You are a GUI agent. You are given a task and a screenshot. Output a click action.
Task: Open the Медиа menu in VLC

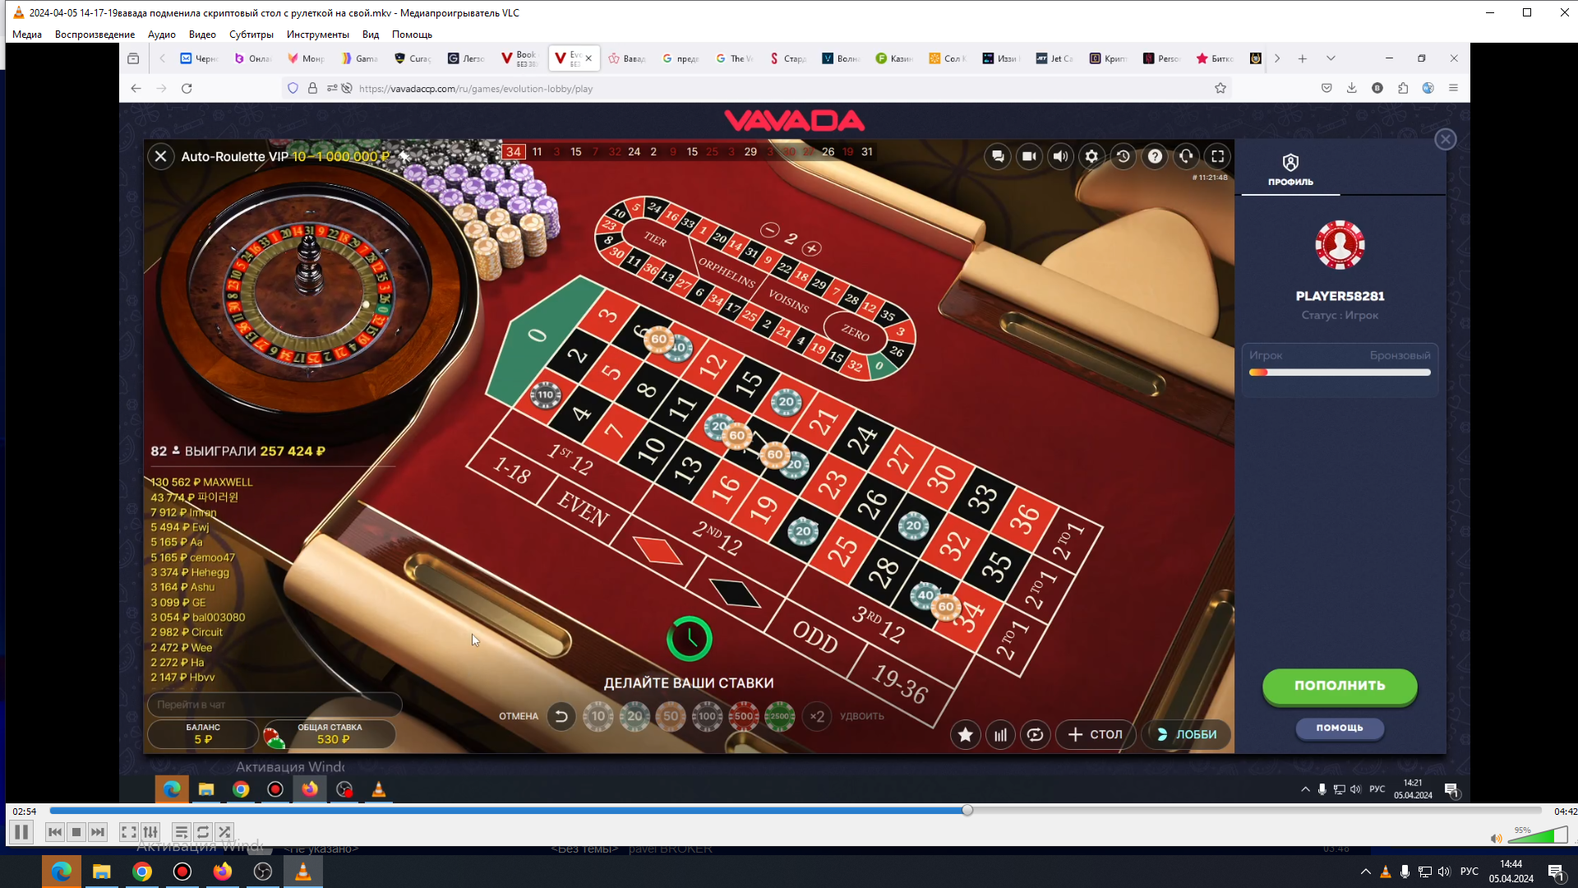[27, 35]
